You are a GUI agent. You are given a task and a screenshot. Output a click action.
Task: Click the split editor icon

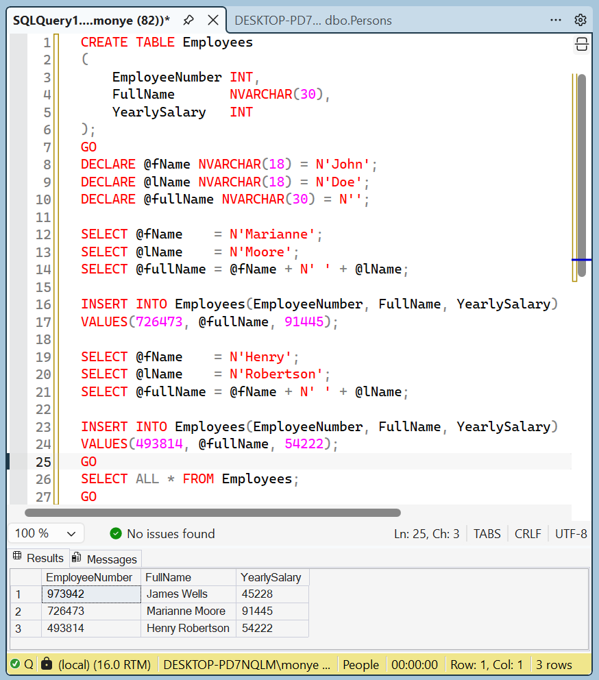(x=581, y=45)
